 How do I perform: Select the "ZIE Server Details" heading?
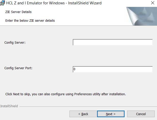click(x=18, y=12)
